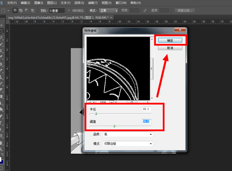Open the 图像(I) image menu
The width and height of the screenshot is (232, 171).
[39, 3]
